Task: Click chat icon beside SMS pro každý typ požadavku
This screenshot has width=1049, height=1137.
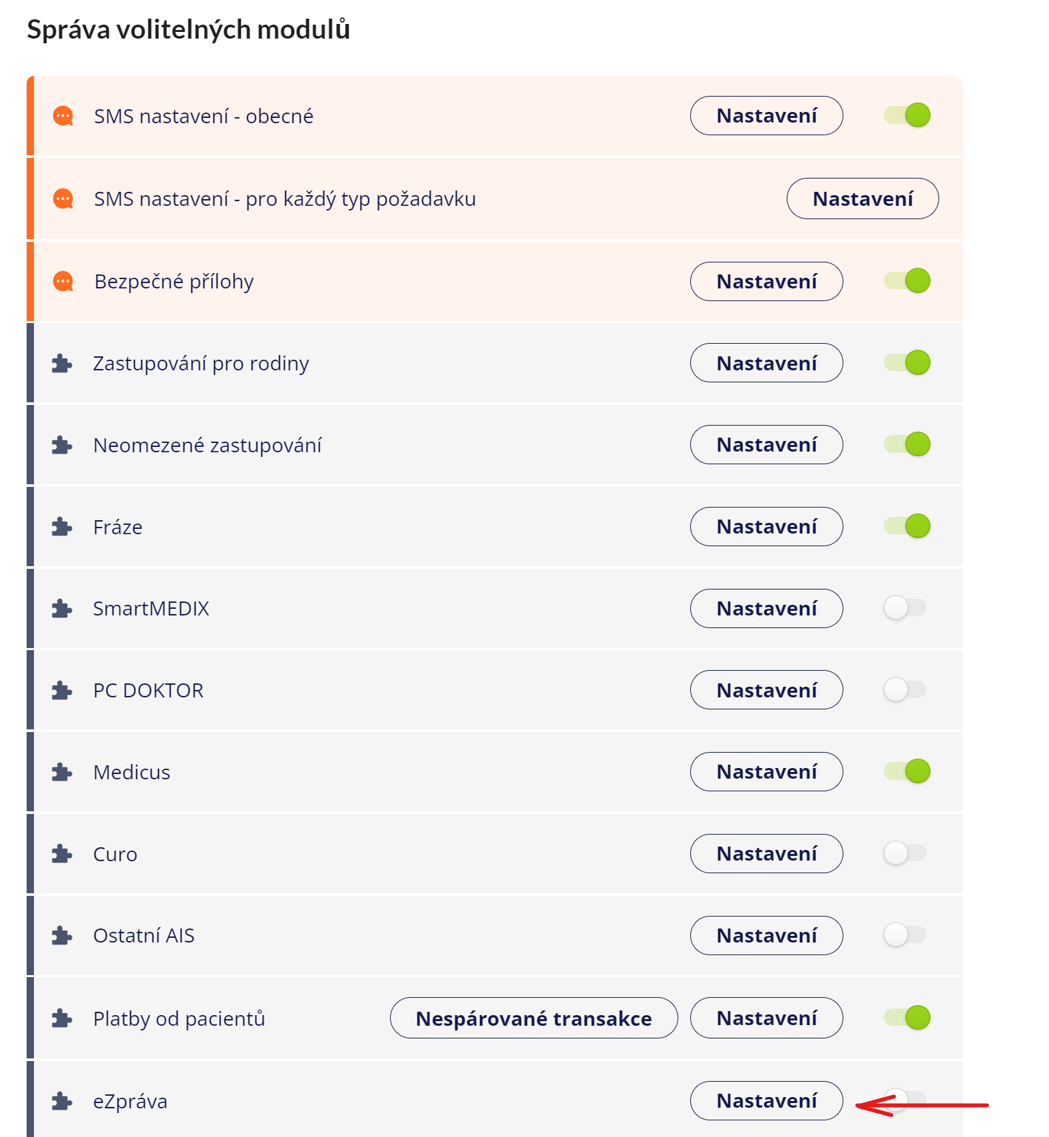Action: click(63, 198)
